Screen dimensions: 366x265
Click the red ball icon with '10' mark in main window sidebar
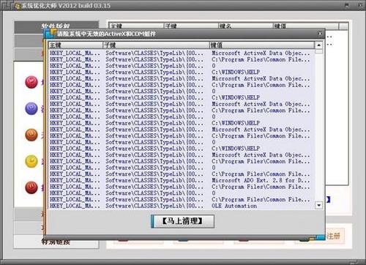coord(31,82)
